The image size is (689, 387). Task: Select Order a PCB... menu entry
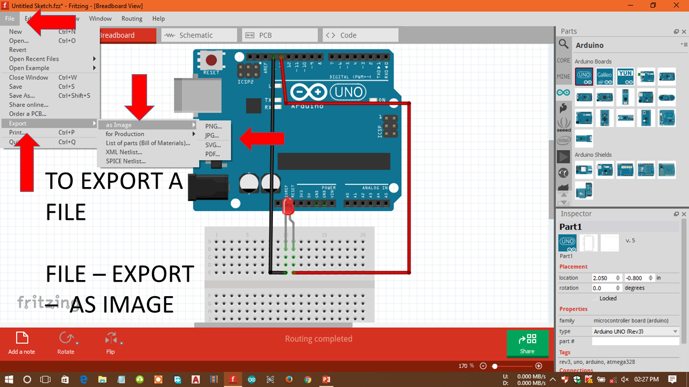pyautogui.click(x=51, y=114)
